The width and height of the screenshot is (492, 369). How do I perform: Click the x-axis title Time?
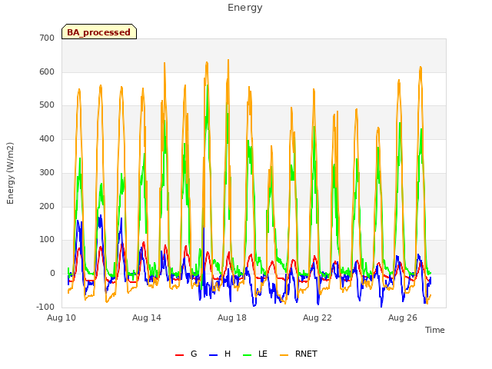[x=434, y=330]
